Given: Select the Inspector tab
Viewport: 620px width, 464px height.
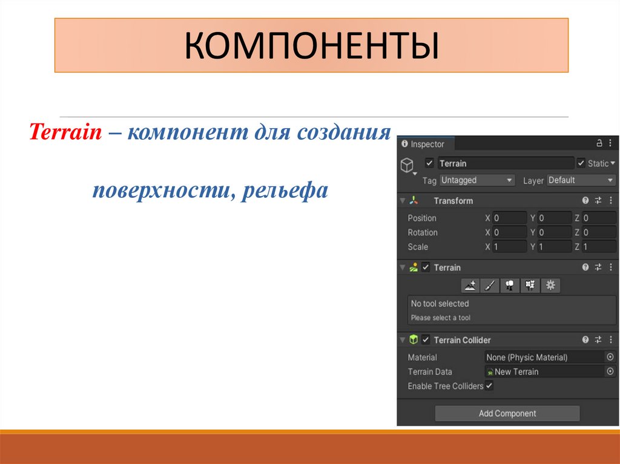Looking at the screenshot, I should click(426, 144).
